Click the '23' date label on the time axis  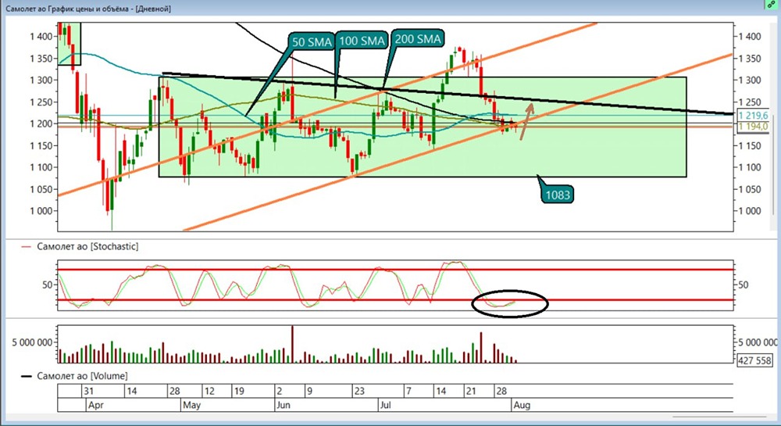[x=359, y=391]
